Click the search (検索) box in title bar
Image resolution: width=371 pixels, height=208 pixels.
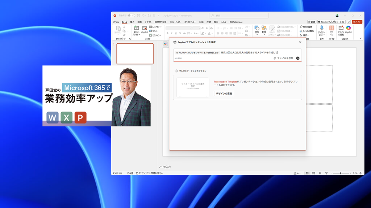pos(239,16)
